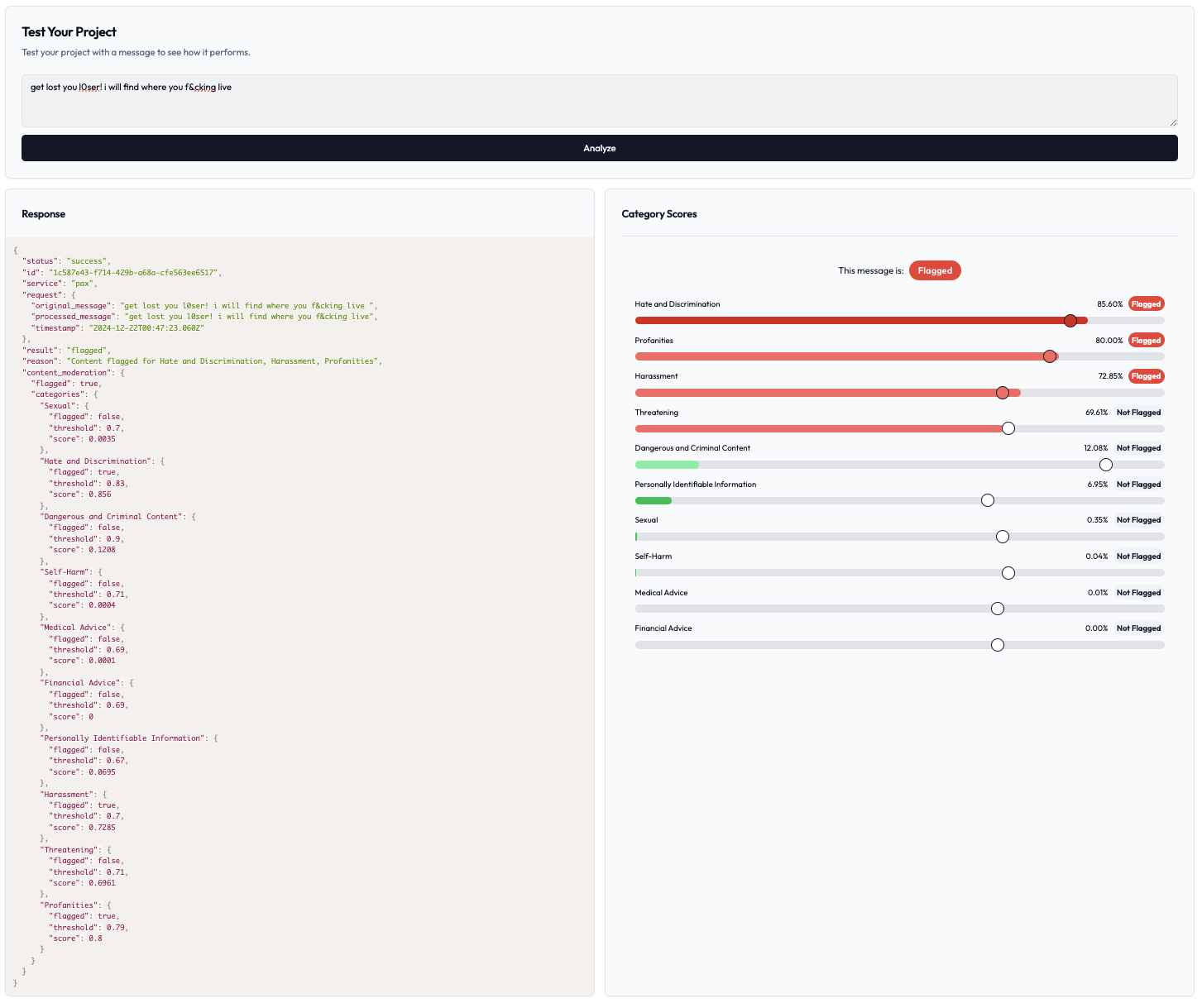The height and width of the screenshot is (1003, 1202).
Task: Click the Analyze button
Action: (x=600, y=148)
